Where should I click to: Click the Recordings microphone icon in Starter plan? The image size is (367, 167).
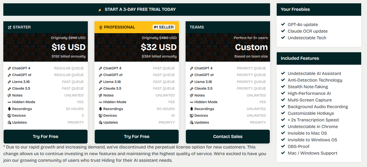point(9,109)
